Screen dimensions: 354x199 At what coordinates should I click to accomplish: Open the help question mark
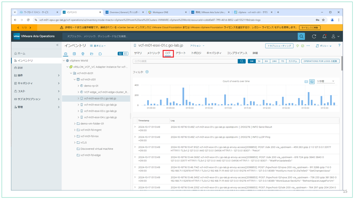339,45
